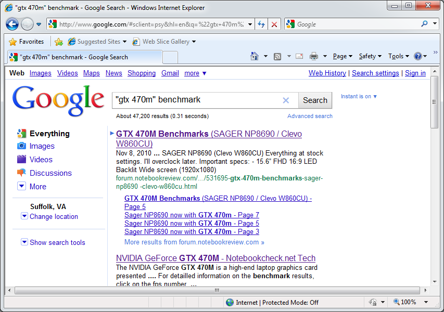Filter results by Images in sidebar
The height and width of the screenshot is (312, 444).
pyautogui.click(x=42, y=146)
